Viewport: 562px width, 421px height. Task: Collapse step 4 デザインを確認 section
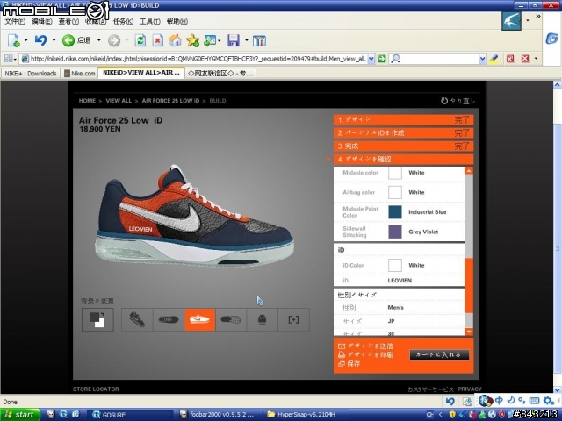click(x=404, y=160)
